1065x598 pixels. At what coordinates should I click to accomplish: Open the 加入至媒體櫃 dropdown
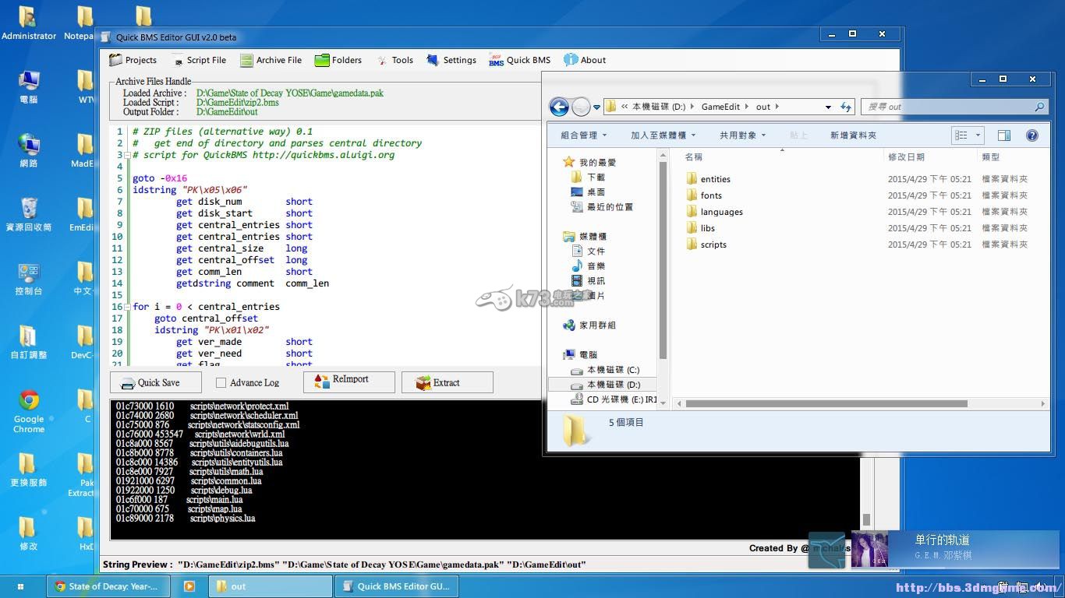663,135
